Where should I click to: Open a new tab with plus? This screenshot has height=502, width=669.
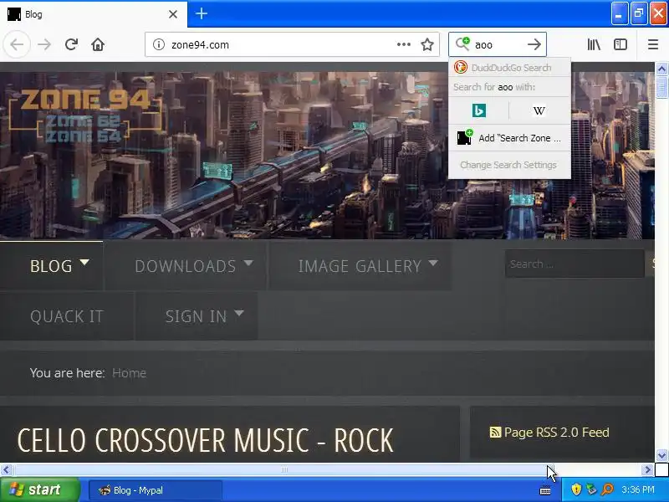click(202, 13)
